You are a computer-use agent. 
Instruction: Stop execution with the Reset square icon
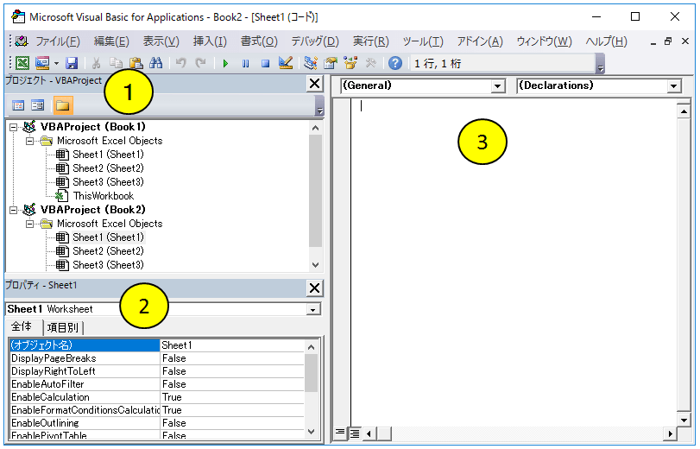[266, 63]
